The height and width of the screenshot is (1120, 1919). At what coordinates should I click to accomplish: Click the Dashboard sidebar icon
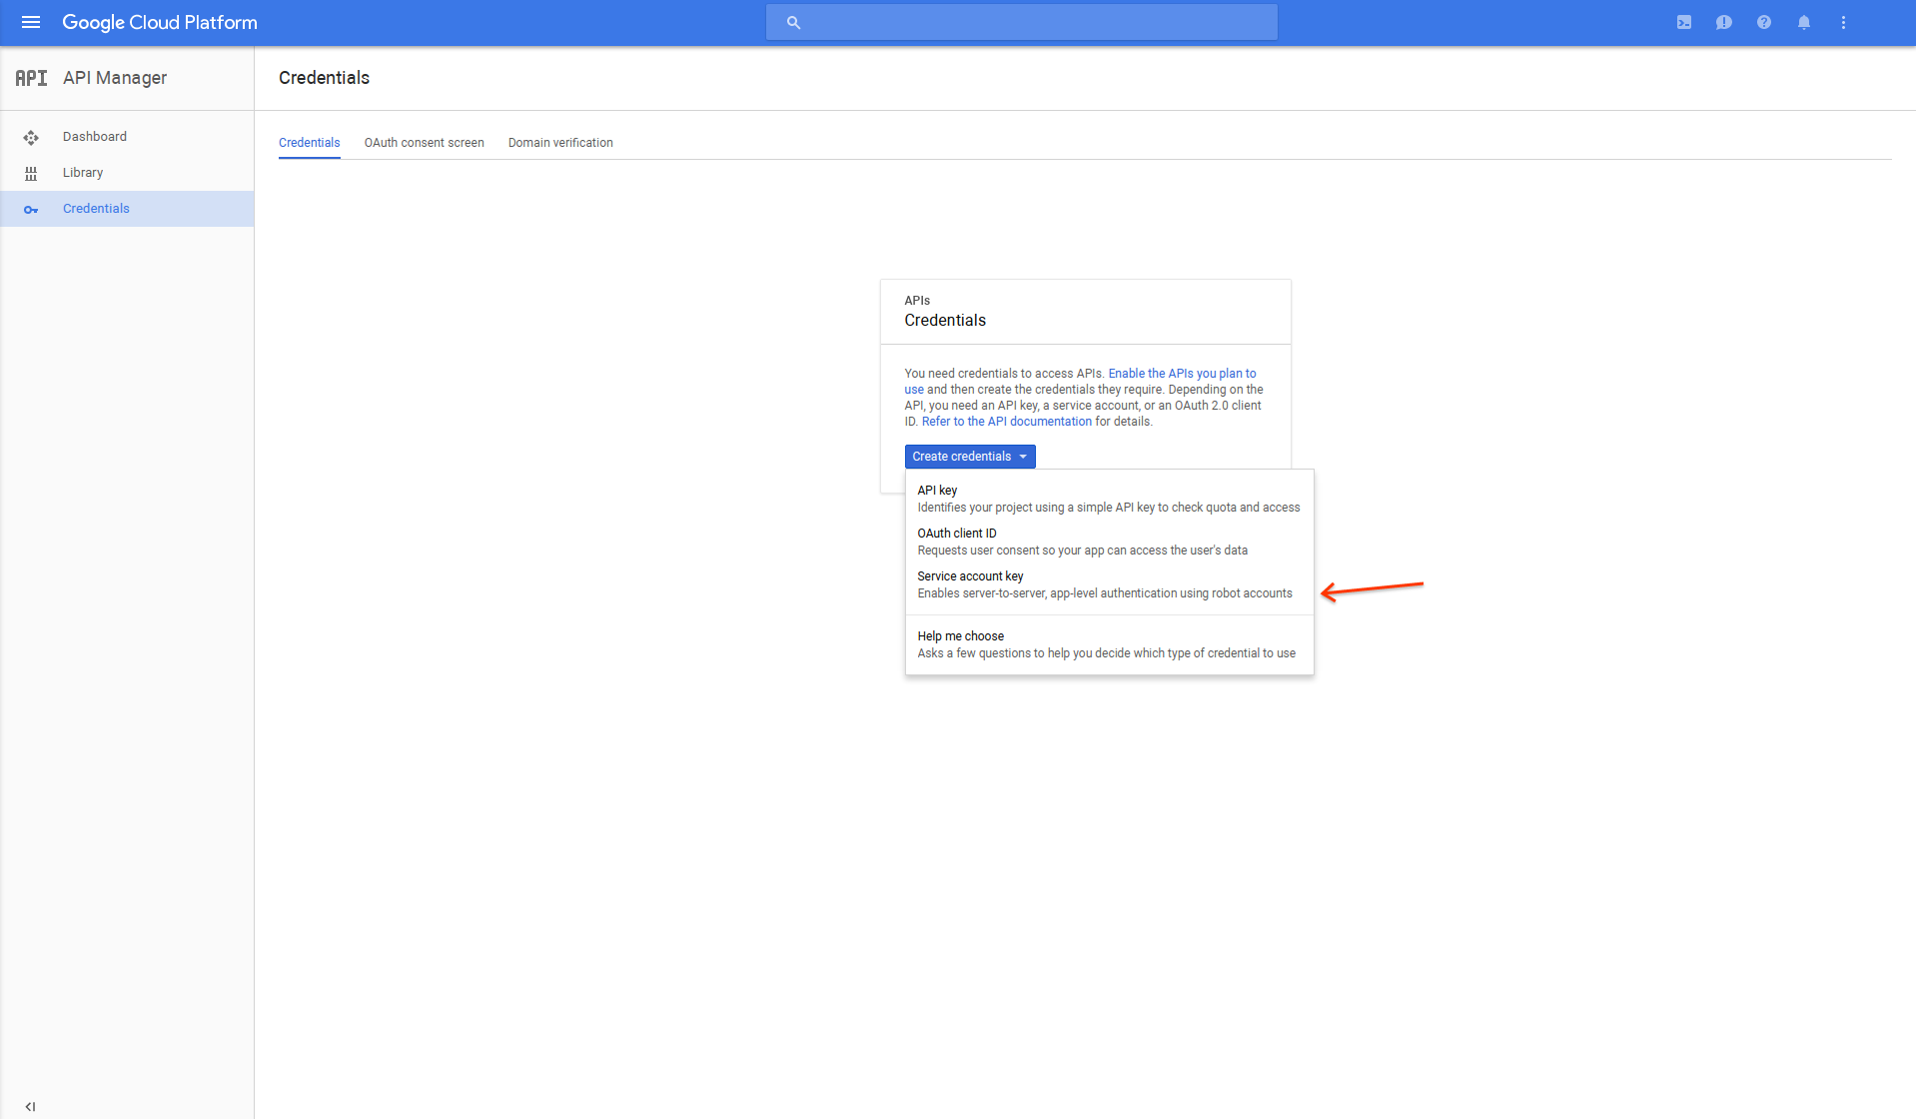(x=31, y=137)
